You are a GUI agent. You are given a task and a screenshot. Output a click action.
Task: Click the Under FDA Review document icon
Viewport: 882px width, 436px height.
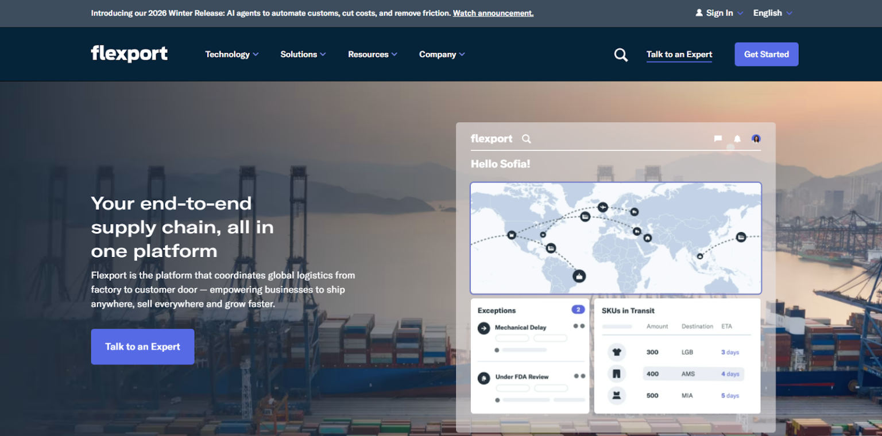[483, 377]
